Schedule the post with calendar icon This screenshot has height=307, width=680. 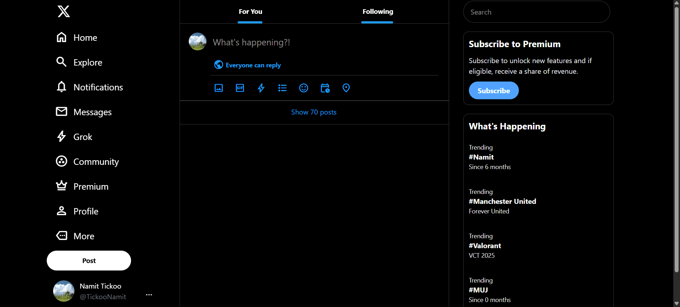tap(325, 88)
